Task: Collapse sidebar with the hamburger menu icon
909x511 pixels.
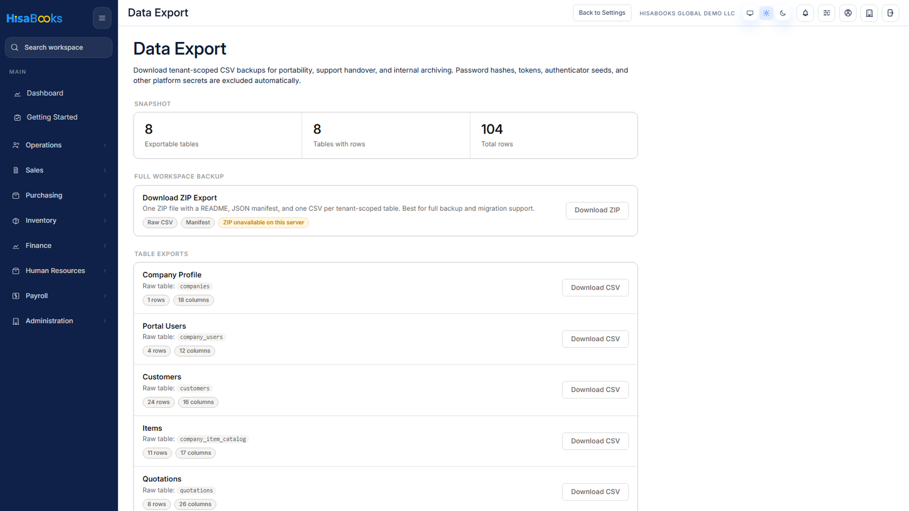Action: 102,18
